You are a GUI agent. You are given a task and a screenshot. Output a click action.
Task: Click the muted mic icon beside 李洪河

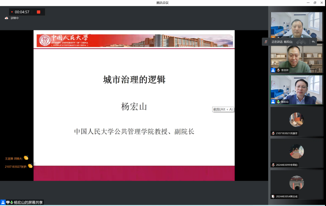pos(278,70)
